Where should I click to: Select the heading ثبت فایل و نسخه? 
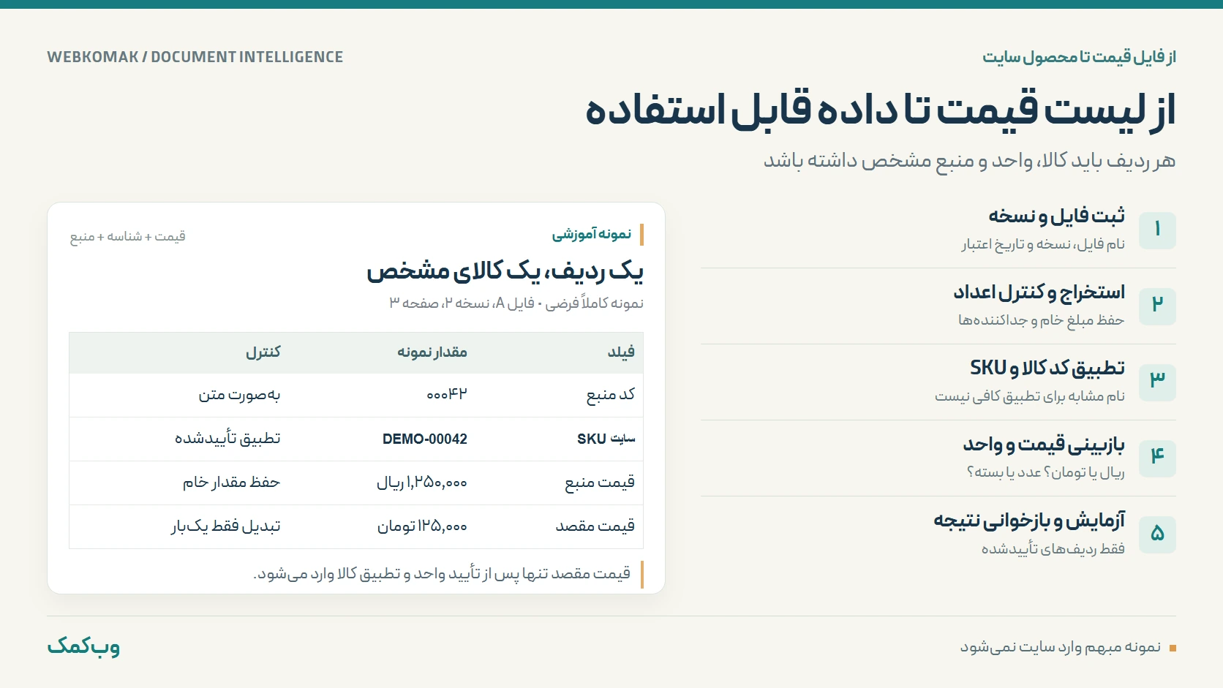pos(1056,216)
